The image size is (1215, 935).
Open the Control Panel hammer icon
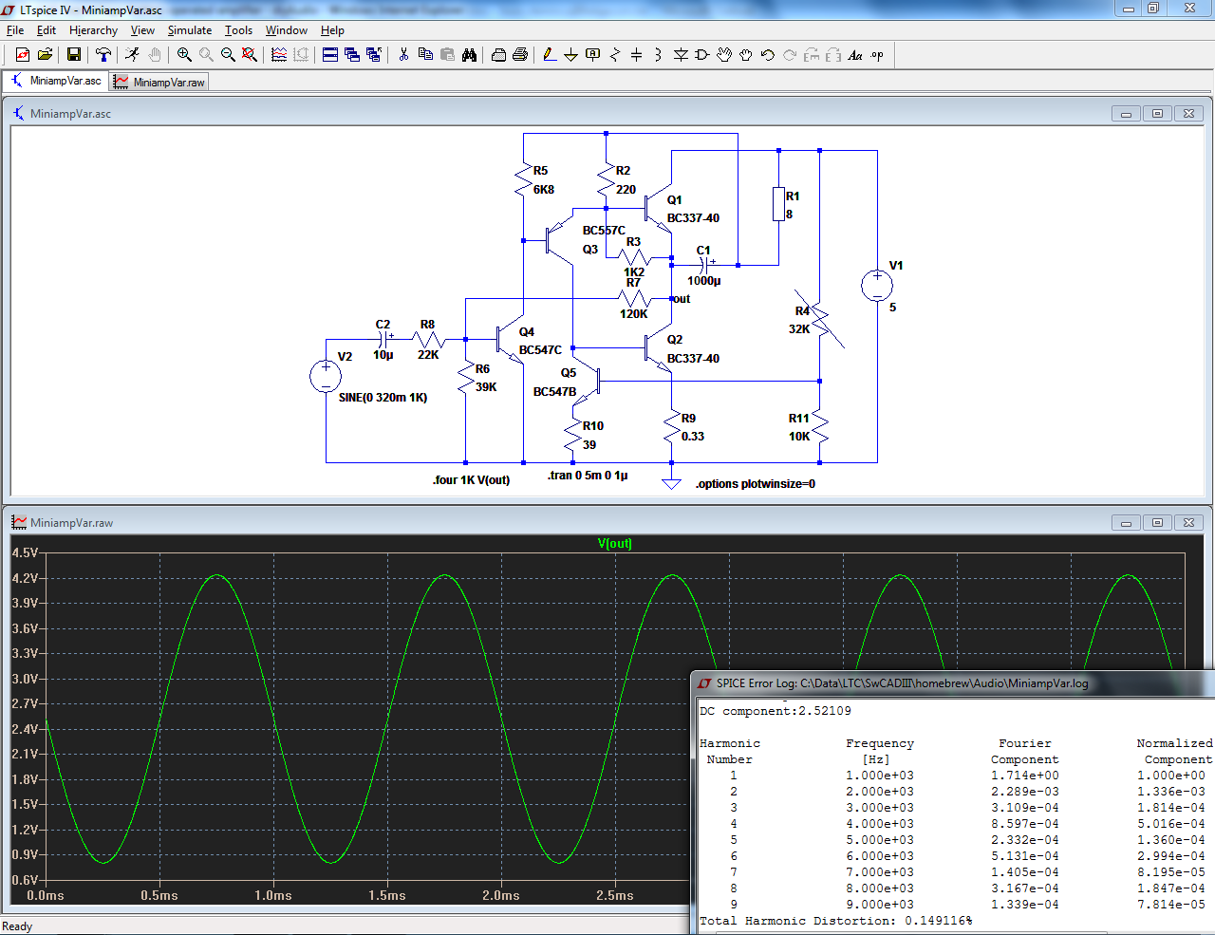coord(103,55)
